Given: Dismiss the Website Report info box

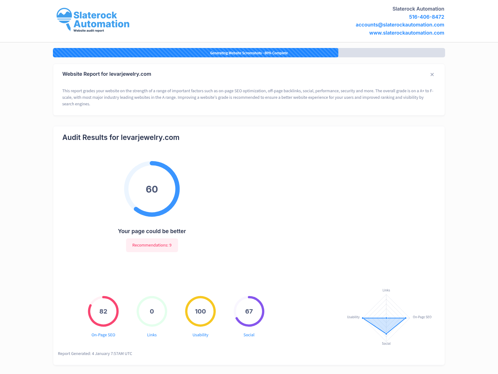Looking at the screenshot, I should coord(432,74).
